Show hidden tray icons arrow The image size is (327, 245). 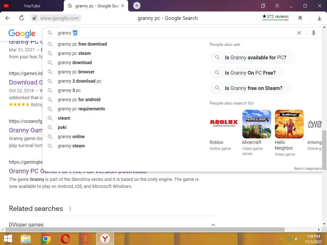(x=282, y=239)
